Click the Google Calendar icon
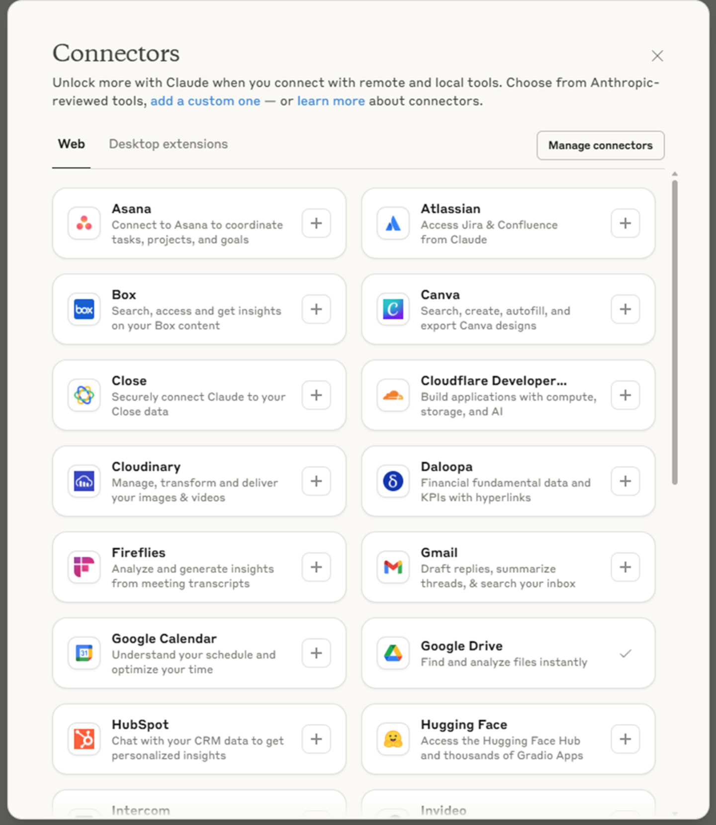 (x=84, y=653)
